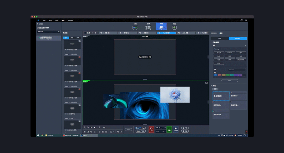
Task: Click the zoom out magnifier icon
Action: point(85,128)
